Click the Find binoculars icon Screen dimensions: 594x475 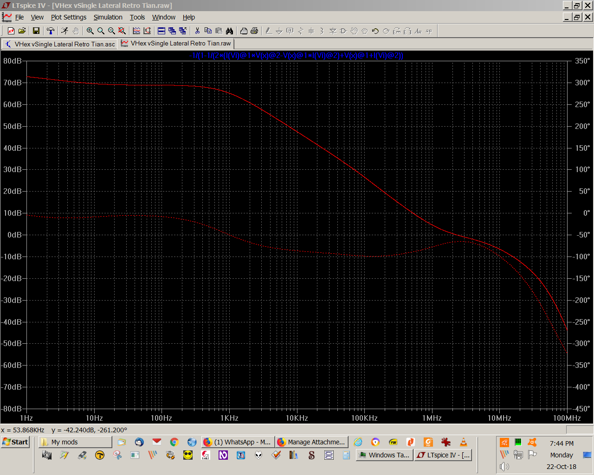tap(229, 31)
